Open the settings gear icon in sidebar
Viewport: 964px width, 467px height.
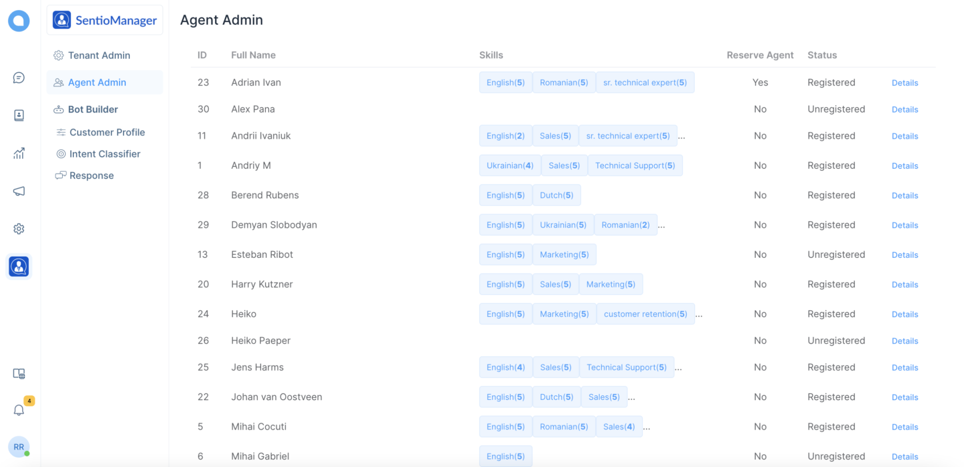click(x=19, y=228)
